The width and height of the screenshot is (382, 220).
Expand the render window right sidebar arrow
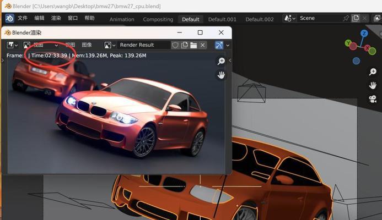point(230,61)
